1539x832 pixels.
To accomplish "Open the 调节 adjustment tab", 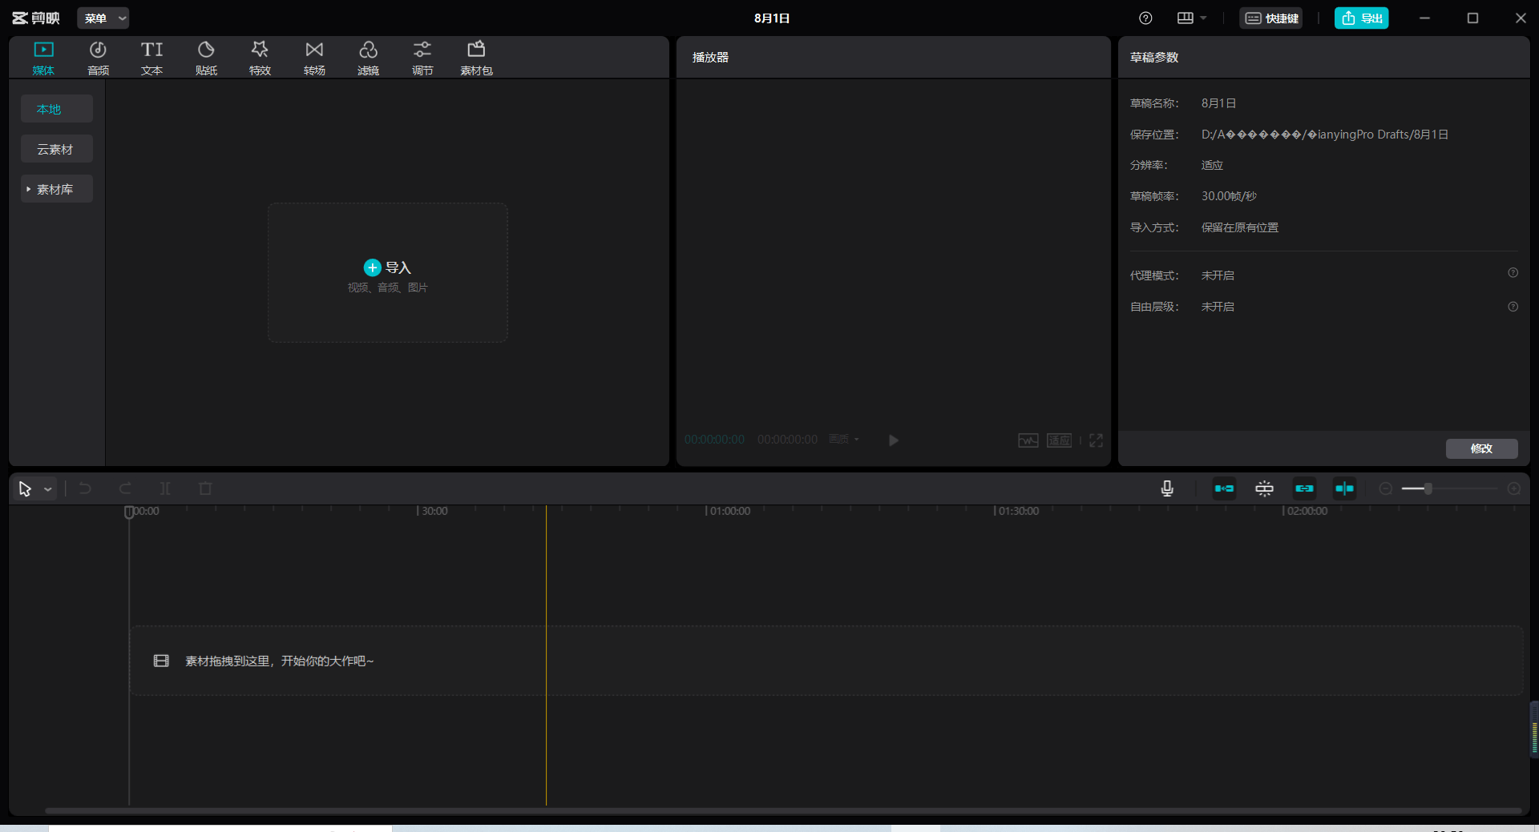I will 422,58.
